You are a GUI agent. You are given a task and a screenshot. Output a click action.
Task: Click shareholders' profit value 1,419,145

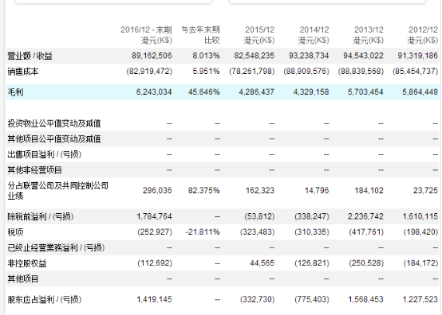[x=154, y=299]
